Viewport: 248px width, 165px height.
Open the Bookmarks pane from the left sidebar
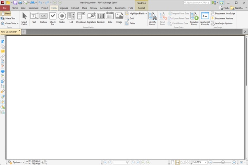point(2,42)
